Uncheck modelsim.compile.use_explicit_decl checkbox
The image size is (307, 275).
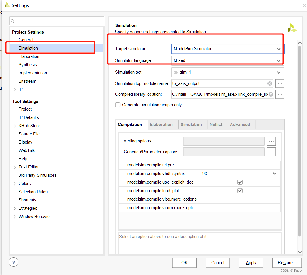(240, 182)
